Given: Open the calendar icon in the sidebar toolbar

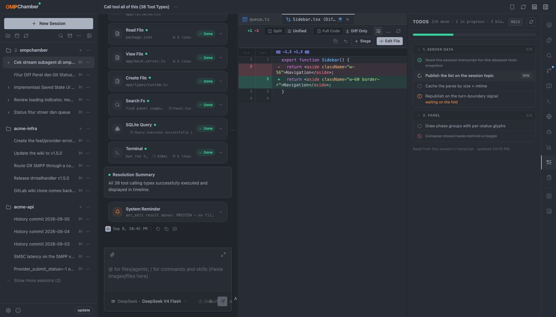Looking at the screenshot, I should [17, 36].
